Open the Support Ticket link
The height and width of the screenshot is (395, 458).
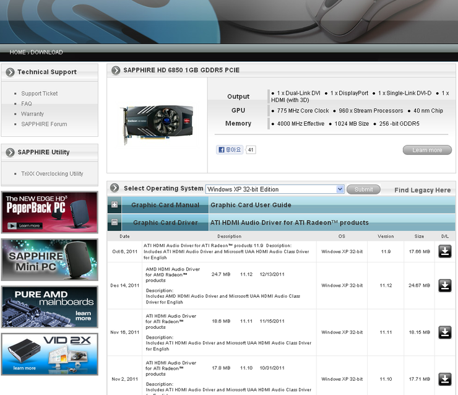40,93
